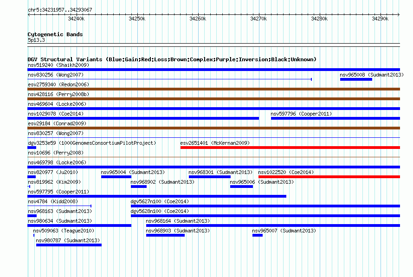Select esv2651401 (McKernan2009) label

[x=215, y=143]
